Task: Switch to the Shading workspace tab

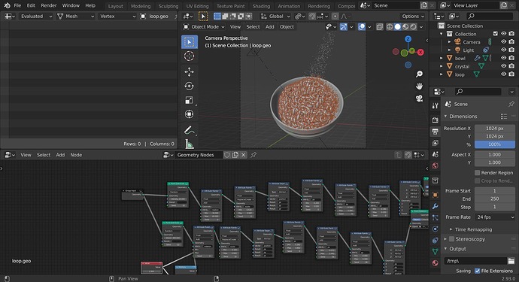Action: 261,6
